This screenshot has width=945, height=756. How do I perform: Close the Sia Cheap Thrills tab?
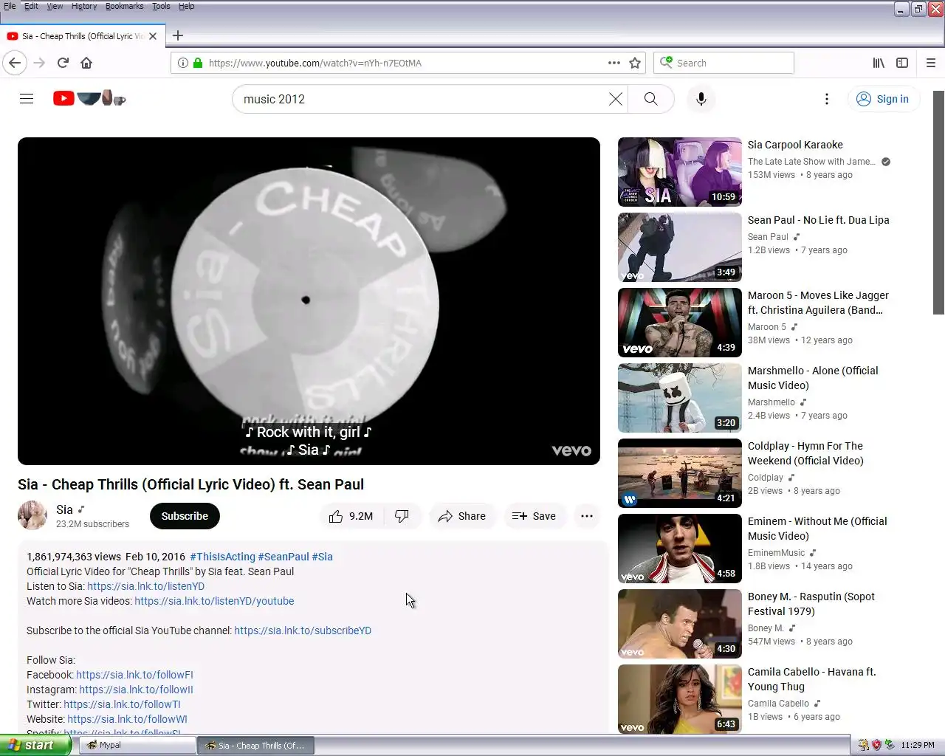click(153, 35)
